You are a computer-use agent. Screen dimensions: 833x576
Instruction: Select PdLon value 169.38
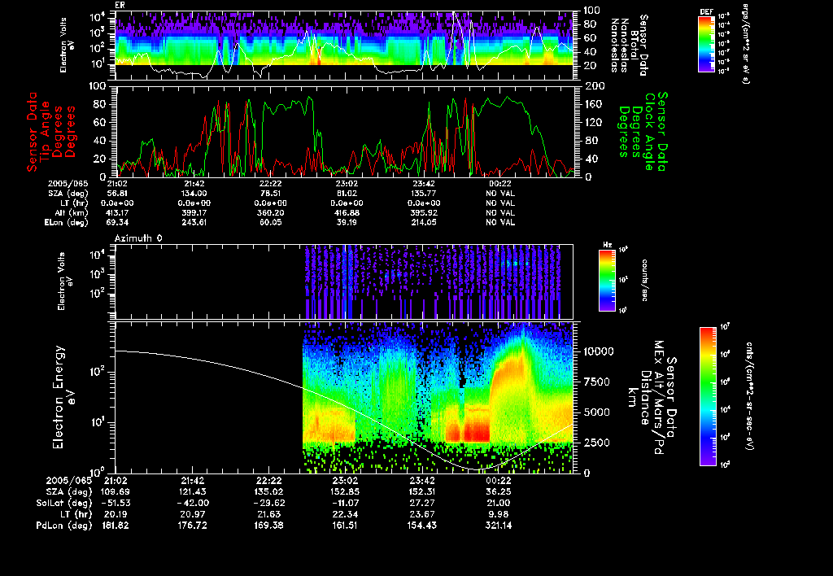pos(268,526)
